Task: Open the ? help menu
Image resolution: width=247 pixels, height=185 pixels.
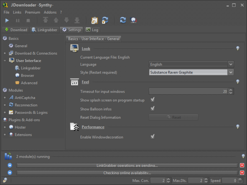Action: tap(61, 12)
